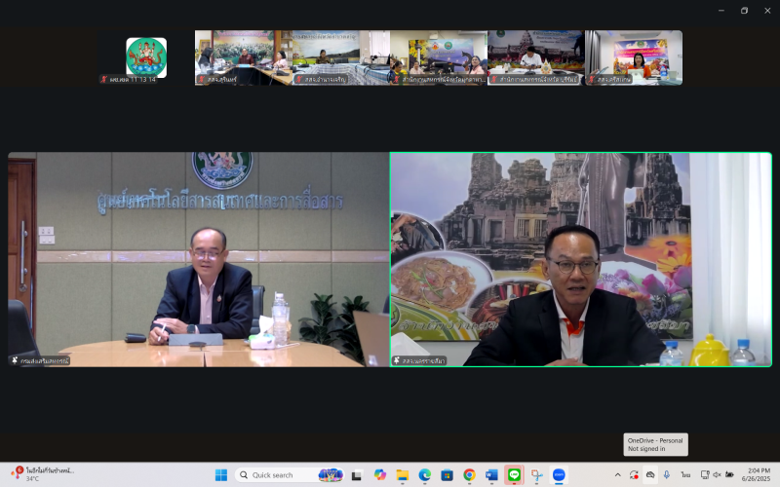
Task: Open Copilot from the taskbar
Action: point(379,475)
